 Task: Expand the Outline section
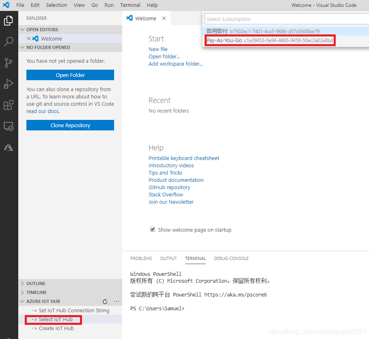click(22, 284)
